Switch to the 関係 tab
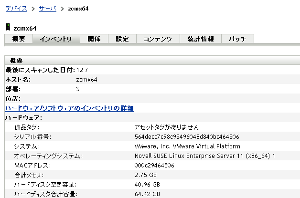300x198 pixels. pyautogui.click(x=94, y=39)
